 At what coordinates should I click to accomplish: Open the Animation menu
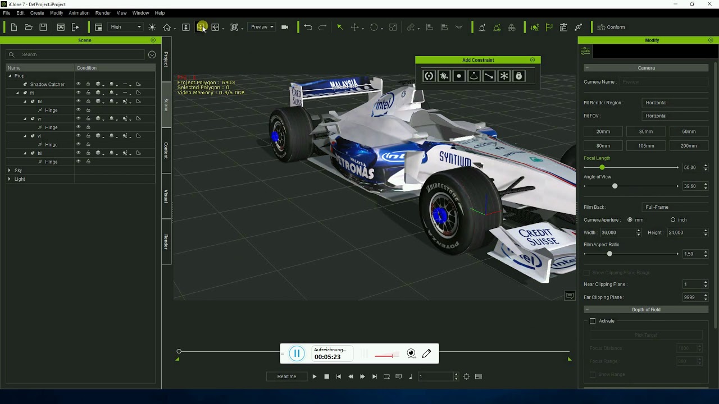click(x=79, y=13)
